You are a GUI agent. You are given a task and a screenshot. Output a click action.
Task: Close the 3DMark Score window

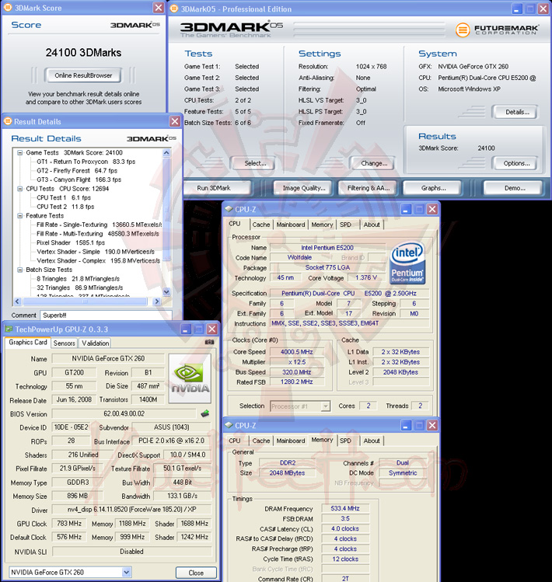(159, 8)
